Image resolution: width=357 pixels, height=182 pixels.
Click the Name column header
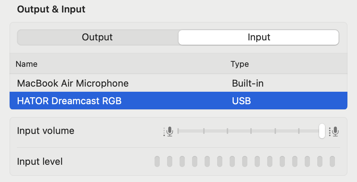26,64
